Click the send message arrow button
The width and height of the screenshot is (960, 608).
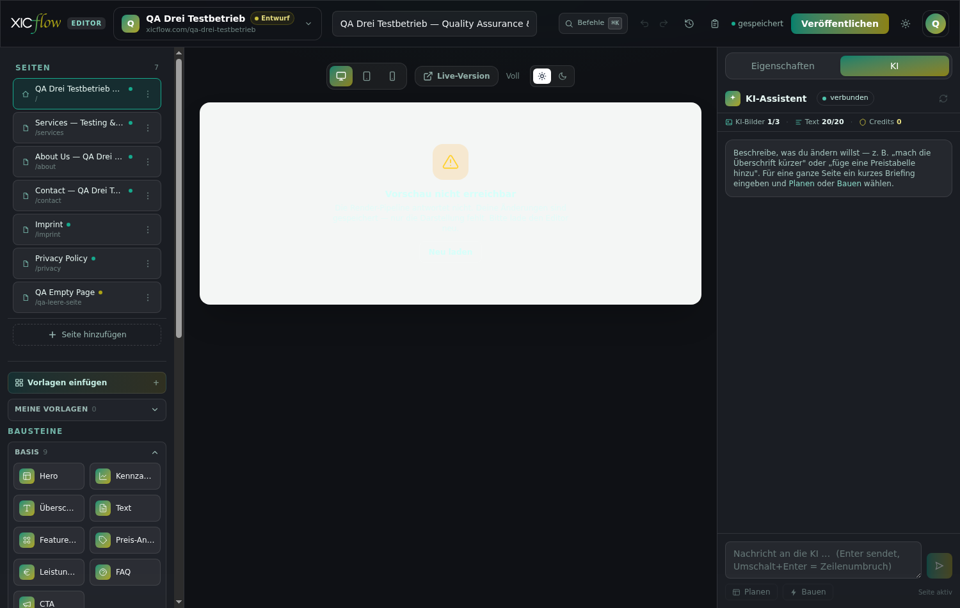tap(940, 566)
